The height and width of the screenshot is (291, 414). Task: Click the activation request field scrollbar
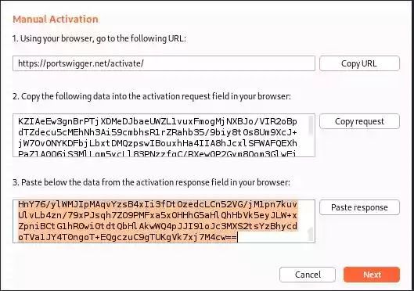(x=311, y=126)
